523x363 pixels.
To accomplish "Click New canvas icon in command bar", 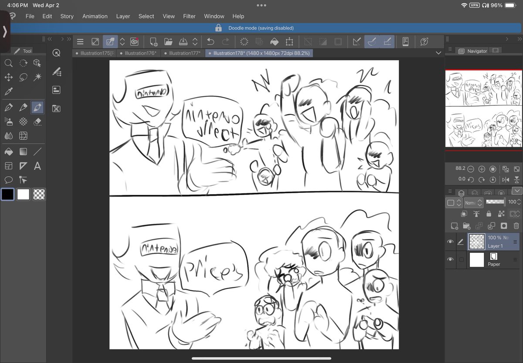I will point(153,42).
